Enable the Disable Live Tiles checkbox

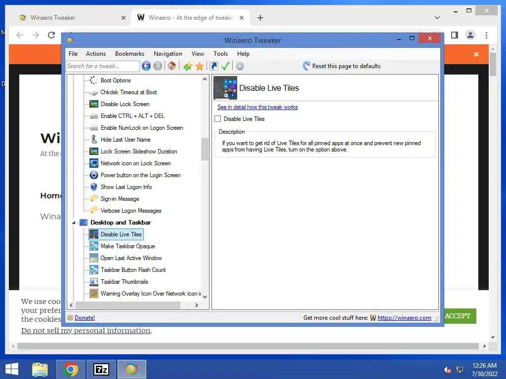[218, 119]
